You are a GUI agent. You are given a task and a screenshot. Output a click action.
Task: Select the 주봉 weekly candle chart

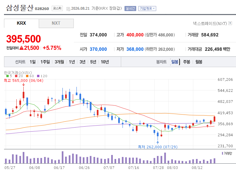coord(187,62)
